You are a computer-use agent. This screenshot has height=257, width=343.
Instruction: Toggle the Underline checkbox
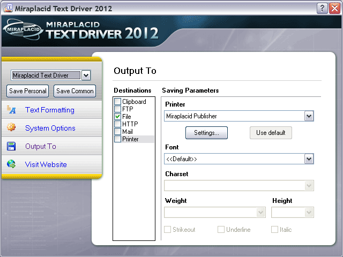[221, 230]
